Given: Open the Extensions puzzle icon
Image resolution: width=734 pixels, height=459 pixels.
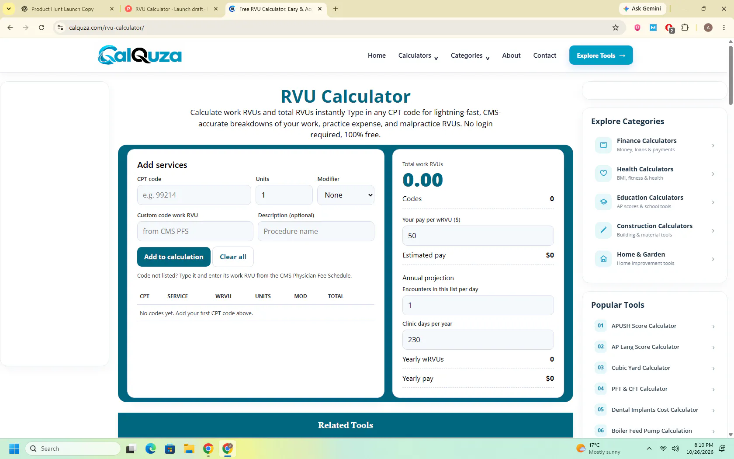Looking at the screenshot, I should click(685, 28).
